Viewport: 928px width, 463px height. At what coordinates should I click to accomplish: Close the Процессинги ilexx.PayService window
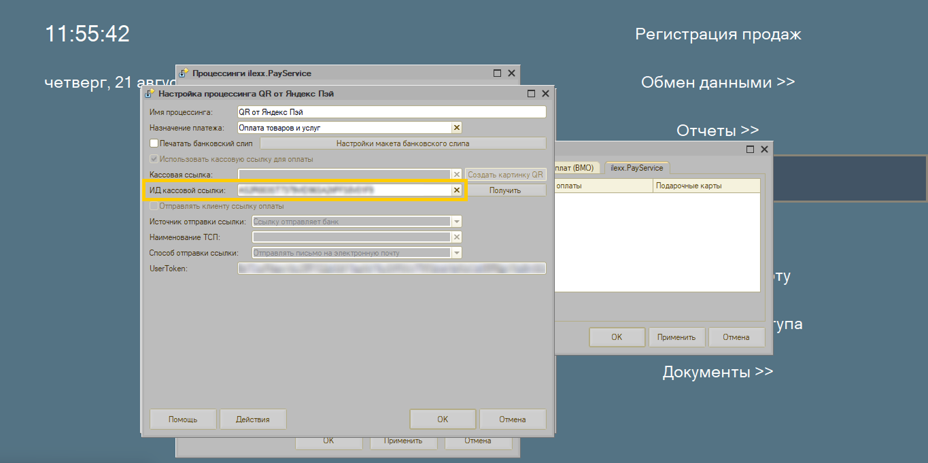(x=511, y=73)
